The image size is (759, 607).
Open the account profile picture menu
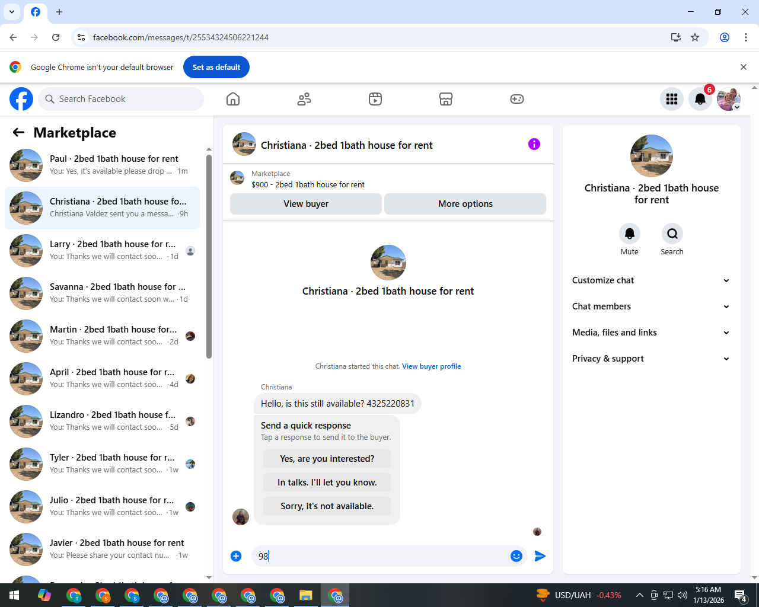[x=729, y=99]
